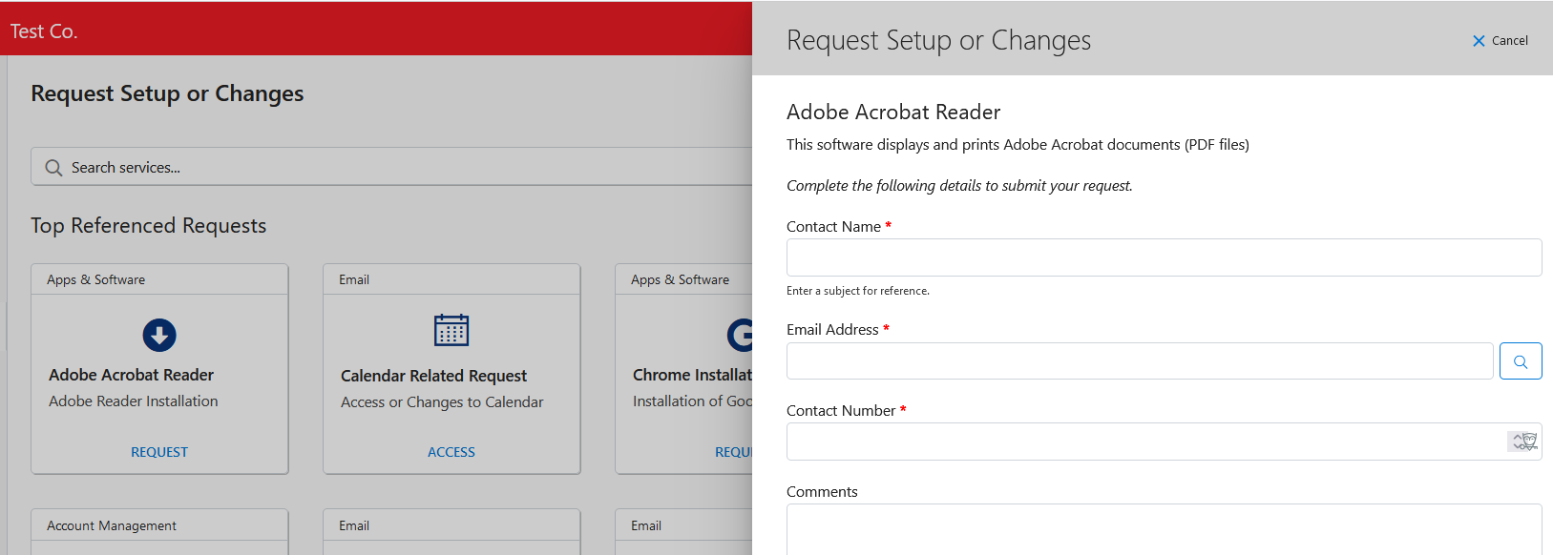1553x555 pixels.
Task: Click the magnifier icon in Search services
Action: (x=53, y=168)
